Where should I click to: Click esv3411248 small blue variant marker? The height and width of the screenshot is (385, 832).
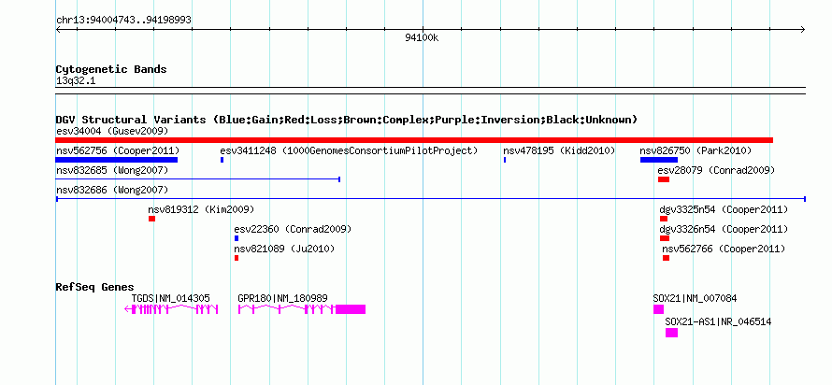click(x=222, y=160)
